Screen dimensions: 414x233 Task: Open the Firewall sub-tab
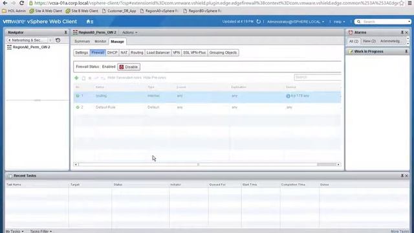point(98,52)
